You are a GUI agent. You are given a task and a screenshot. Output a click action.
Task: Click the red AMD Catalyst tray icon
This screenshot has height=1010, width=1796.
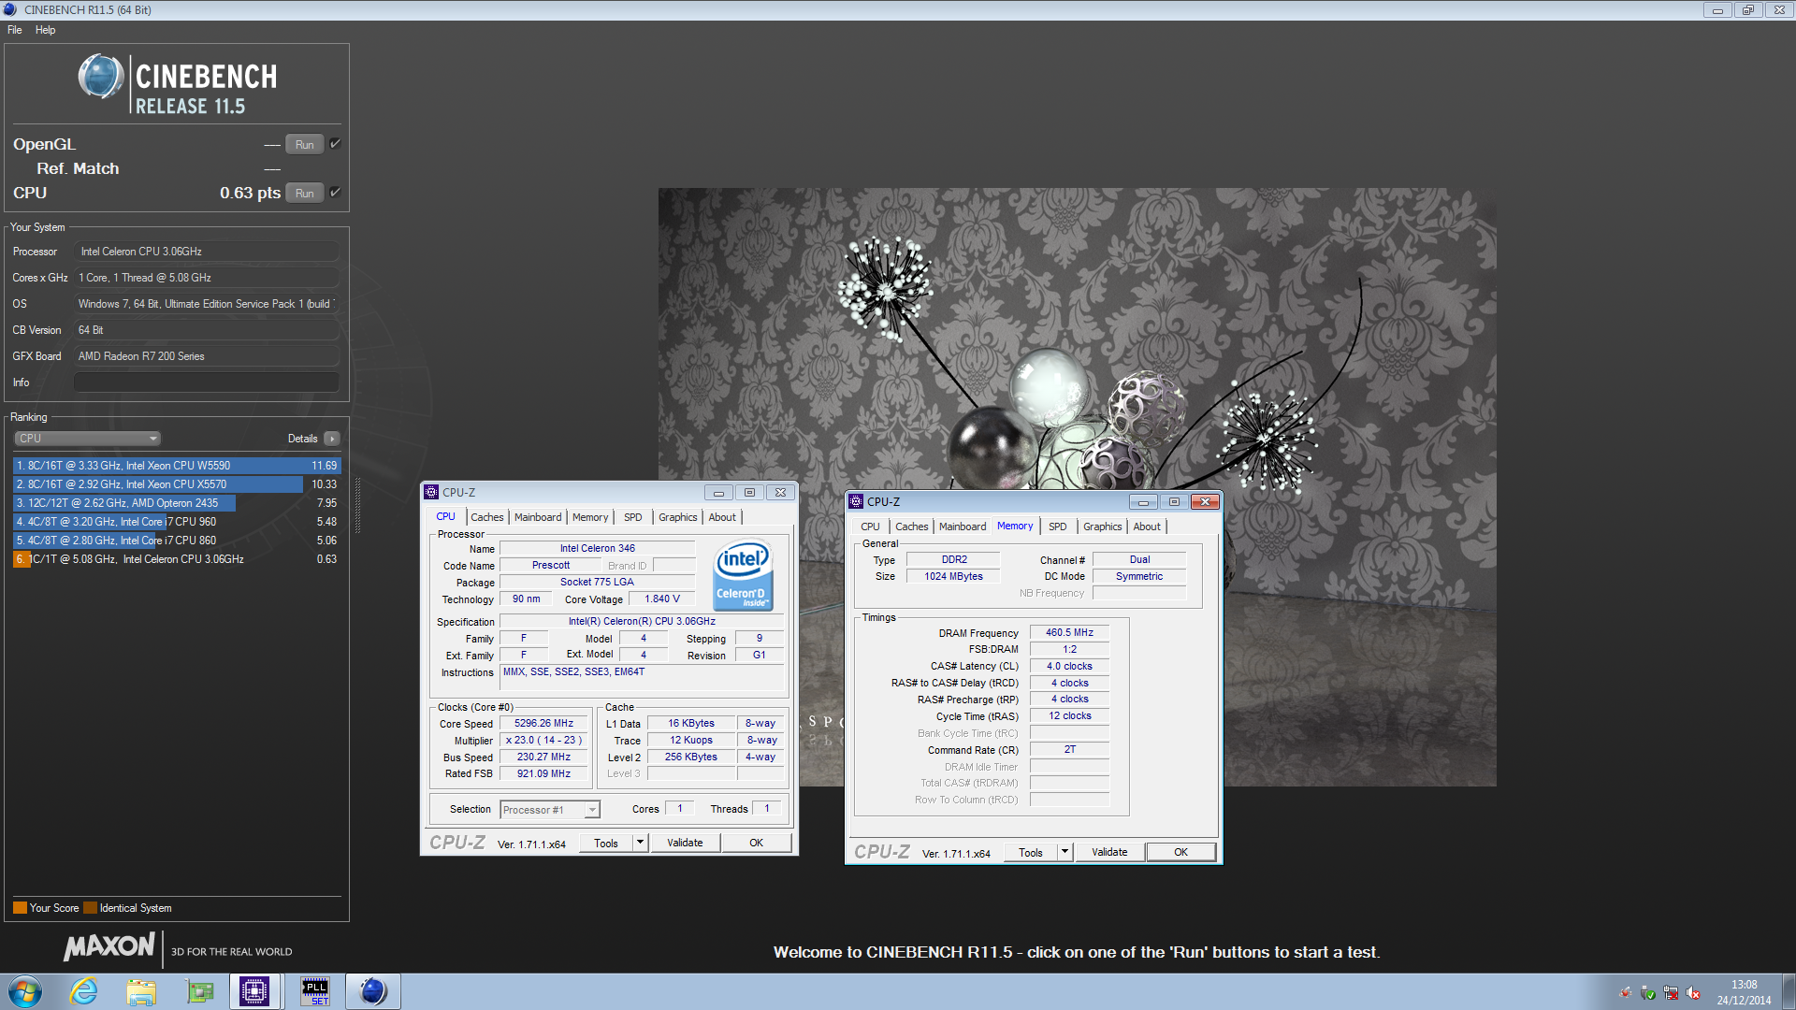1626,993
